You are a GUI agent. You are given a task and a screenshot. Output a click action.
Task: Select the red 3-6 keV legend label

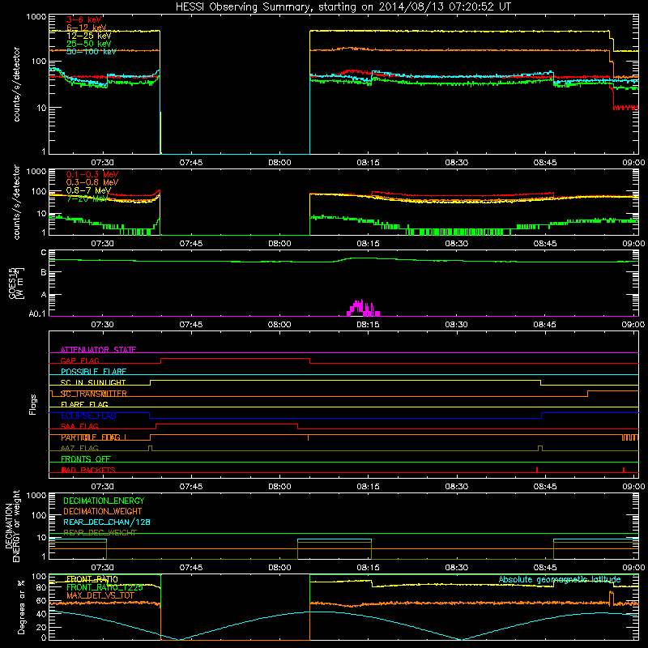point(83,19)
